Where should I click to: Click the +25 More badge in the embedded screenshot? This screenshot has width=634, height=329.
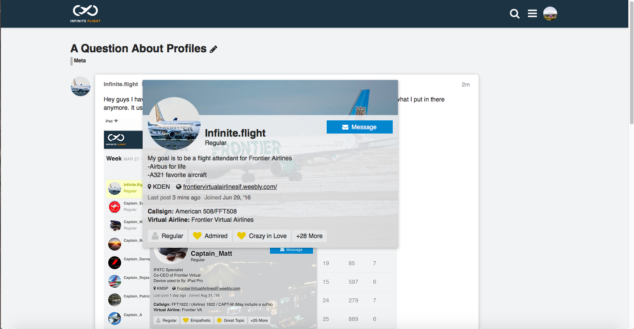259,320
